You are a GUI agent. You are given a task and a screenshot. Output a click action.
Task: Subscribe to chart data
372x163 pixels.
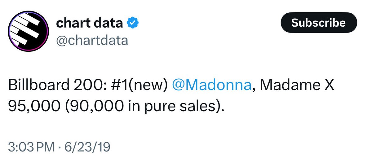(319, 23)
